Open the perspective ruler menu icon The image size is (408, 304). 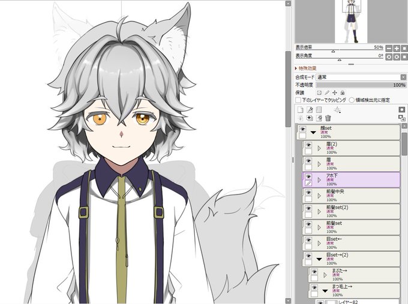pos(337,110)
